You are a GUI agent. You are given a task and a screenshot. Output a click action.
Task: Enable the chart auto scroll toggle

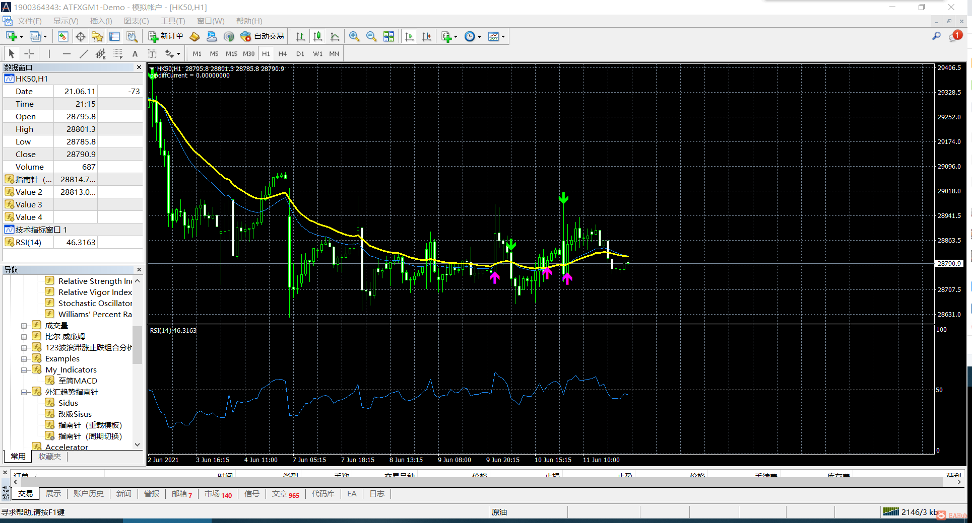point(409,36)
